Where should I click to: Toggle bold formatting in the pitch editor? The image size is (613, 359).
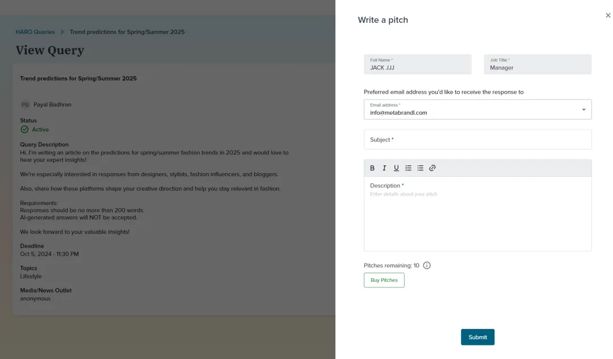coord(372,168)
